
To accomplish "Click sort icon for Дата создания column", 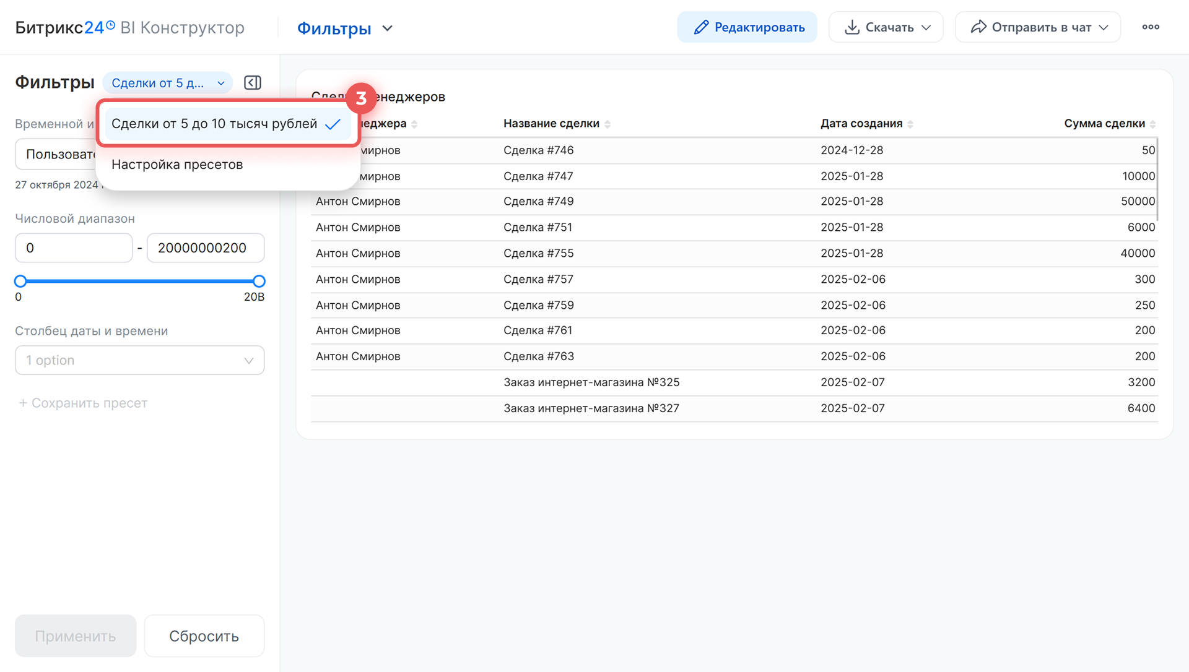I will [x=910, y=124].
